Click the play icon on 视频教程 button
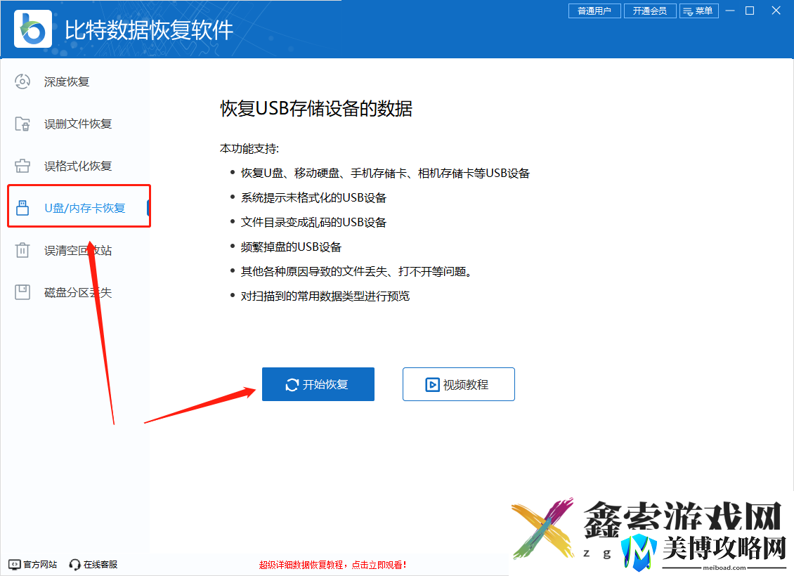Viewport: 794px width, 576px height. coord(432,385)
